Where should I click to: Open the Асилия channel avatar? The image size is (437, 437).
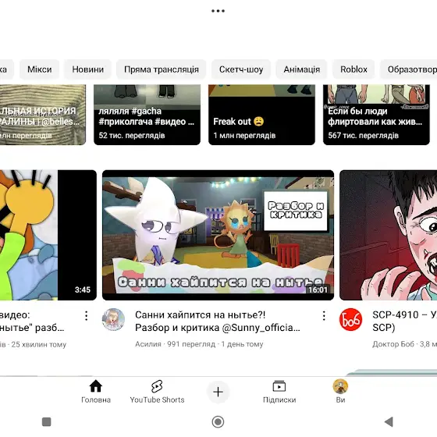pos(113,319)
